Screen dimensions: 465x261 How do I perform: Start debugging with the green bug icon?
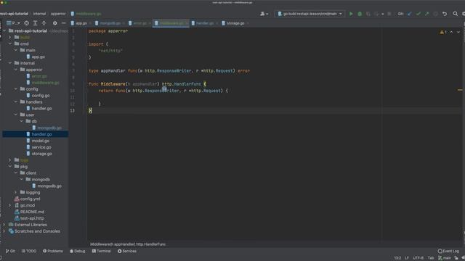[360, 14]
